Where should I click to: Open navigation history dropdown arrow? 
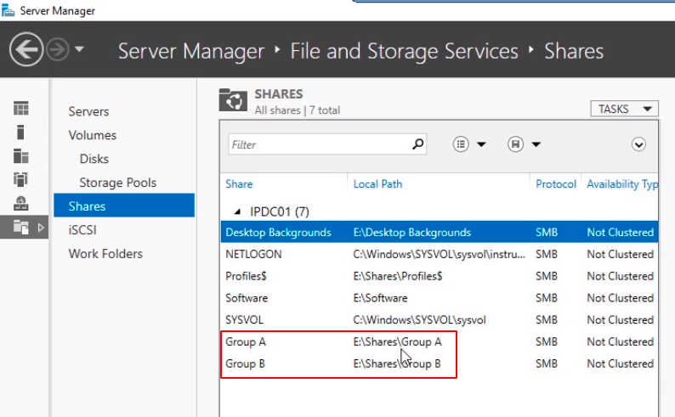(79, 49)
